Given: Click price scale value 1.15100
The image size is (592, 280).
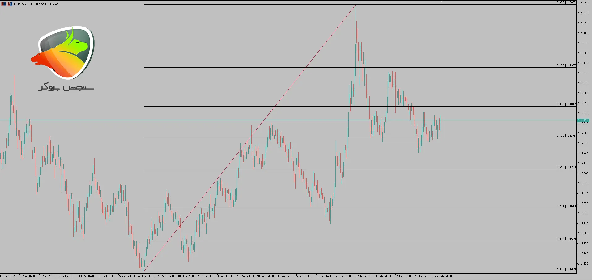Looking at the screenshot, I should pos(583,253).
